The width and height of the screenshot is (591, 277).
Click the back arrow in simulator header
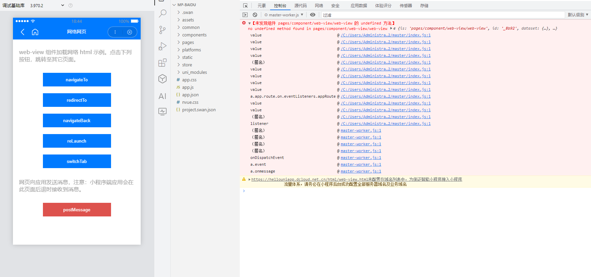click(x=23, y=32)
